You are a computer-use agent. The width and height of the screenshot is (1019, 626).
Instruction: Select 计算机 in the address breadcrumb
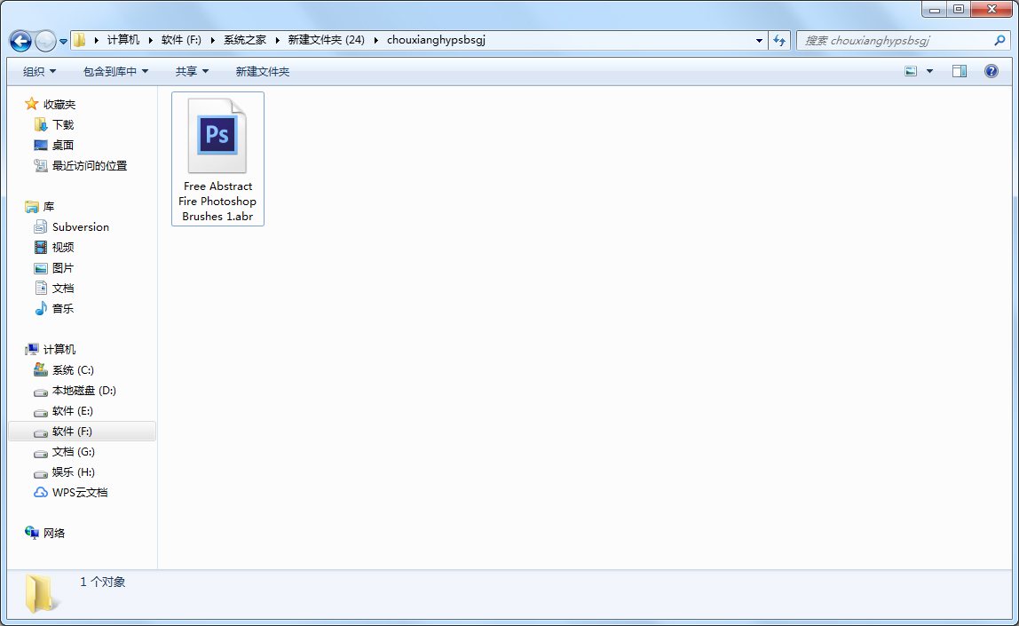(x=122, y=40)
